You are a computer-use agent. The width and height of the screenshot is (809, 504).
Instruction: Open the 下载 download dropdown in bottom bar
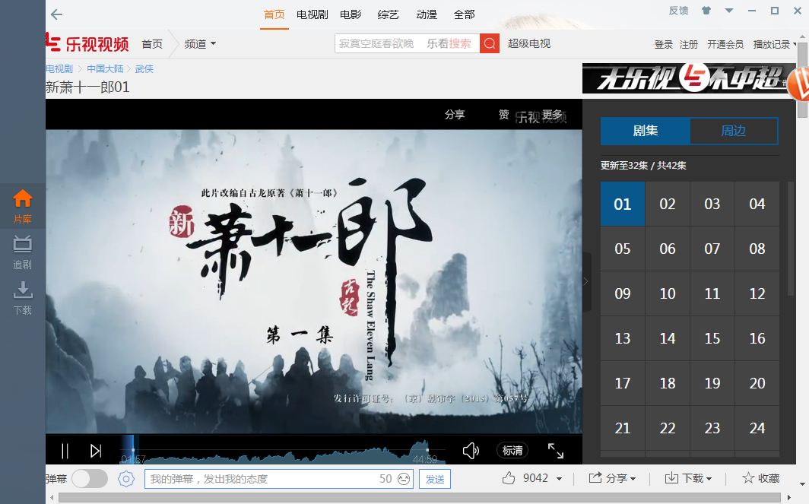point(688,478)
